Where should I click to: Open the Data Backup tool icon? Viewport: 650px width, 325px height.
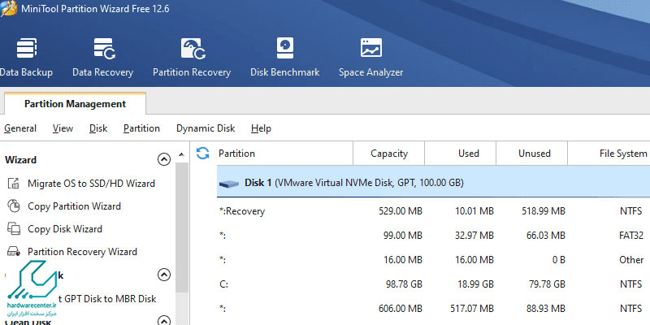click(x=27, y=48)
